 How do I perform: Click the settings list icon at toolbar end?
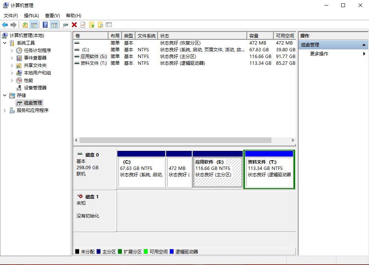[109, 25]
